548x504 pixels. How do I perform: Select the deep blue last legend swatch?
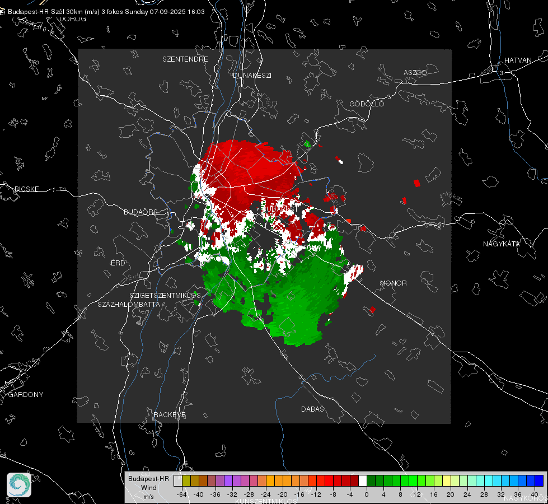point(539,480)
